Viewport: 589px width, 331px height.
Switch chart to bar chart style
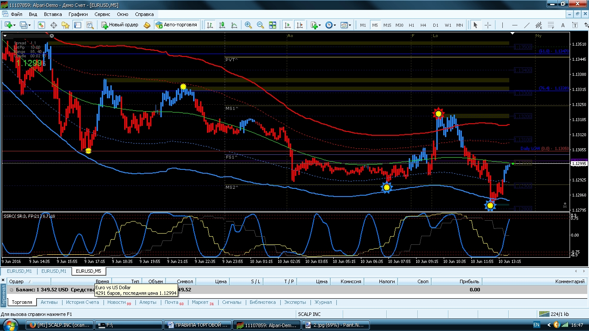(210, 25)
